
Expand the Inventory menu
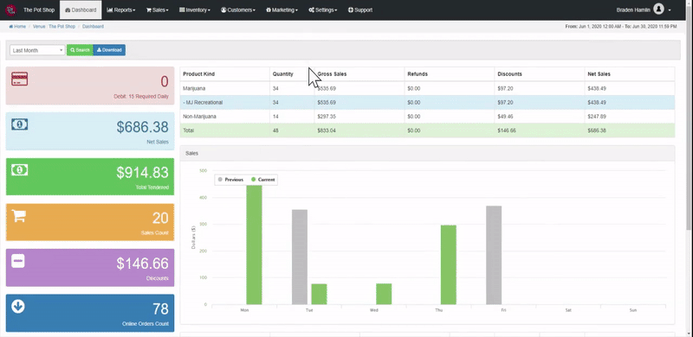195,10
